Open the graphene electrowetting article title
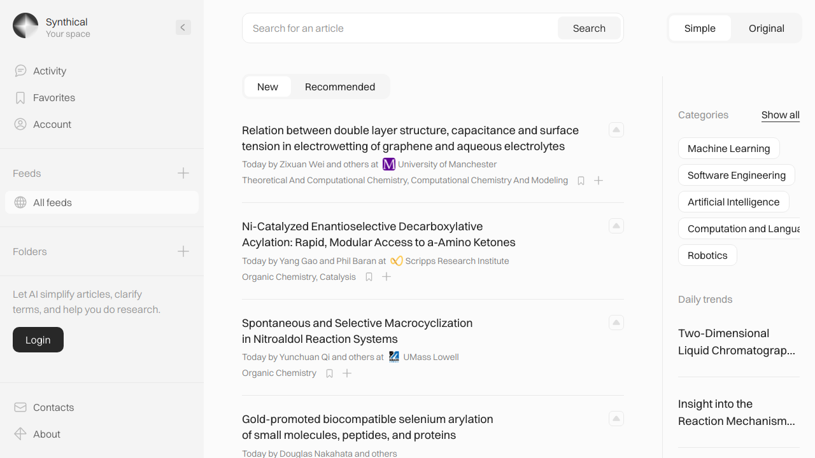The width and height of the screenshot is (815, 458). [410, 138]
